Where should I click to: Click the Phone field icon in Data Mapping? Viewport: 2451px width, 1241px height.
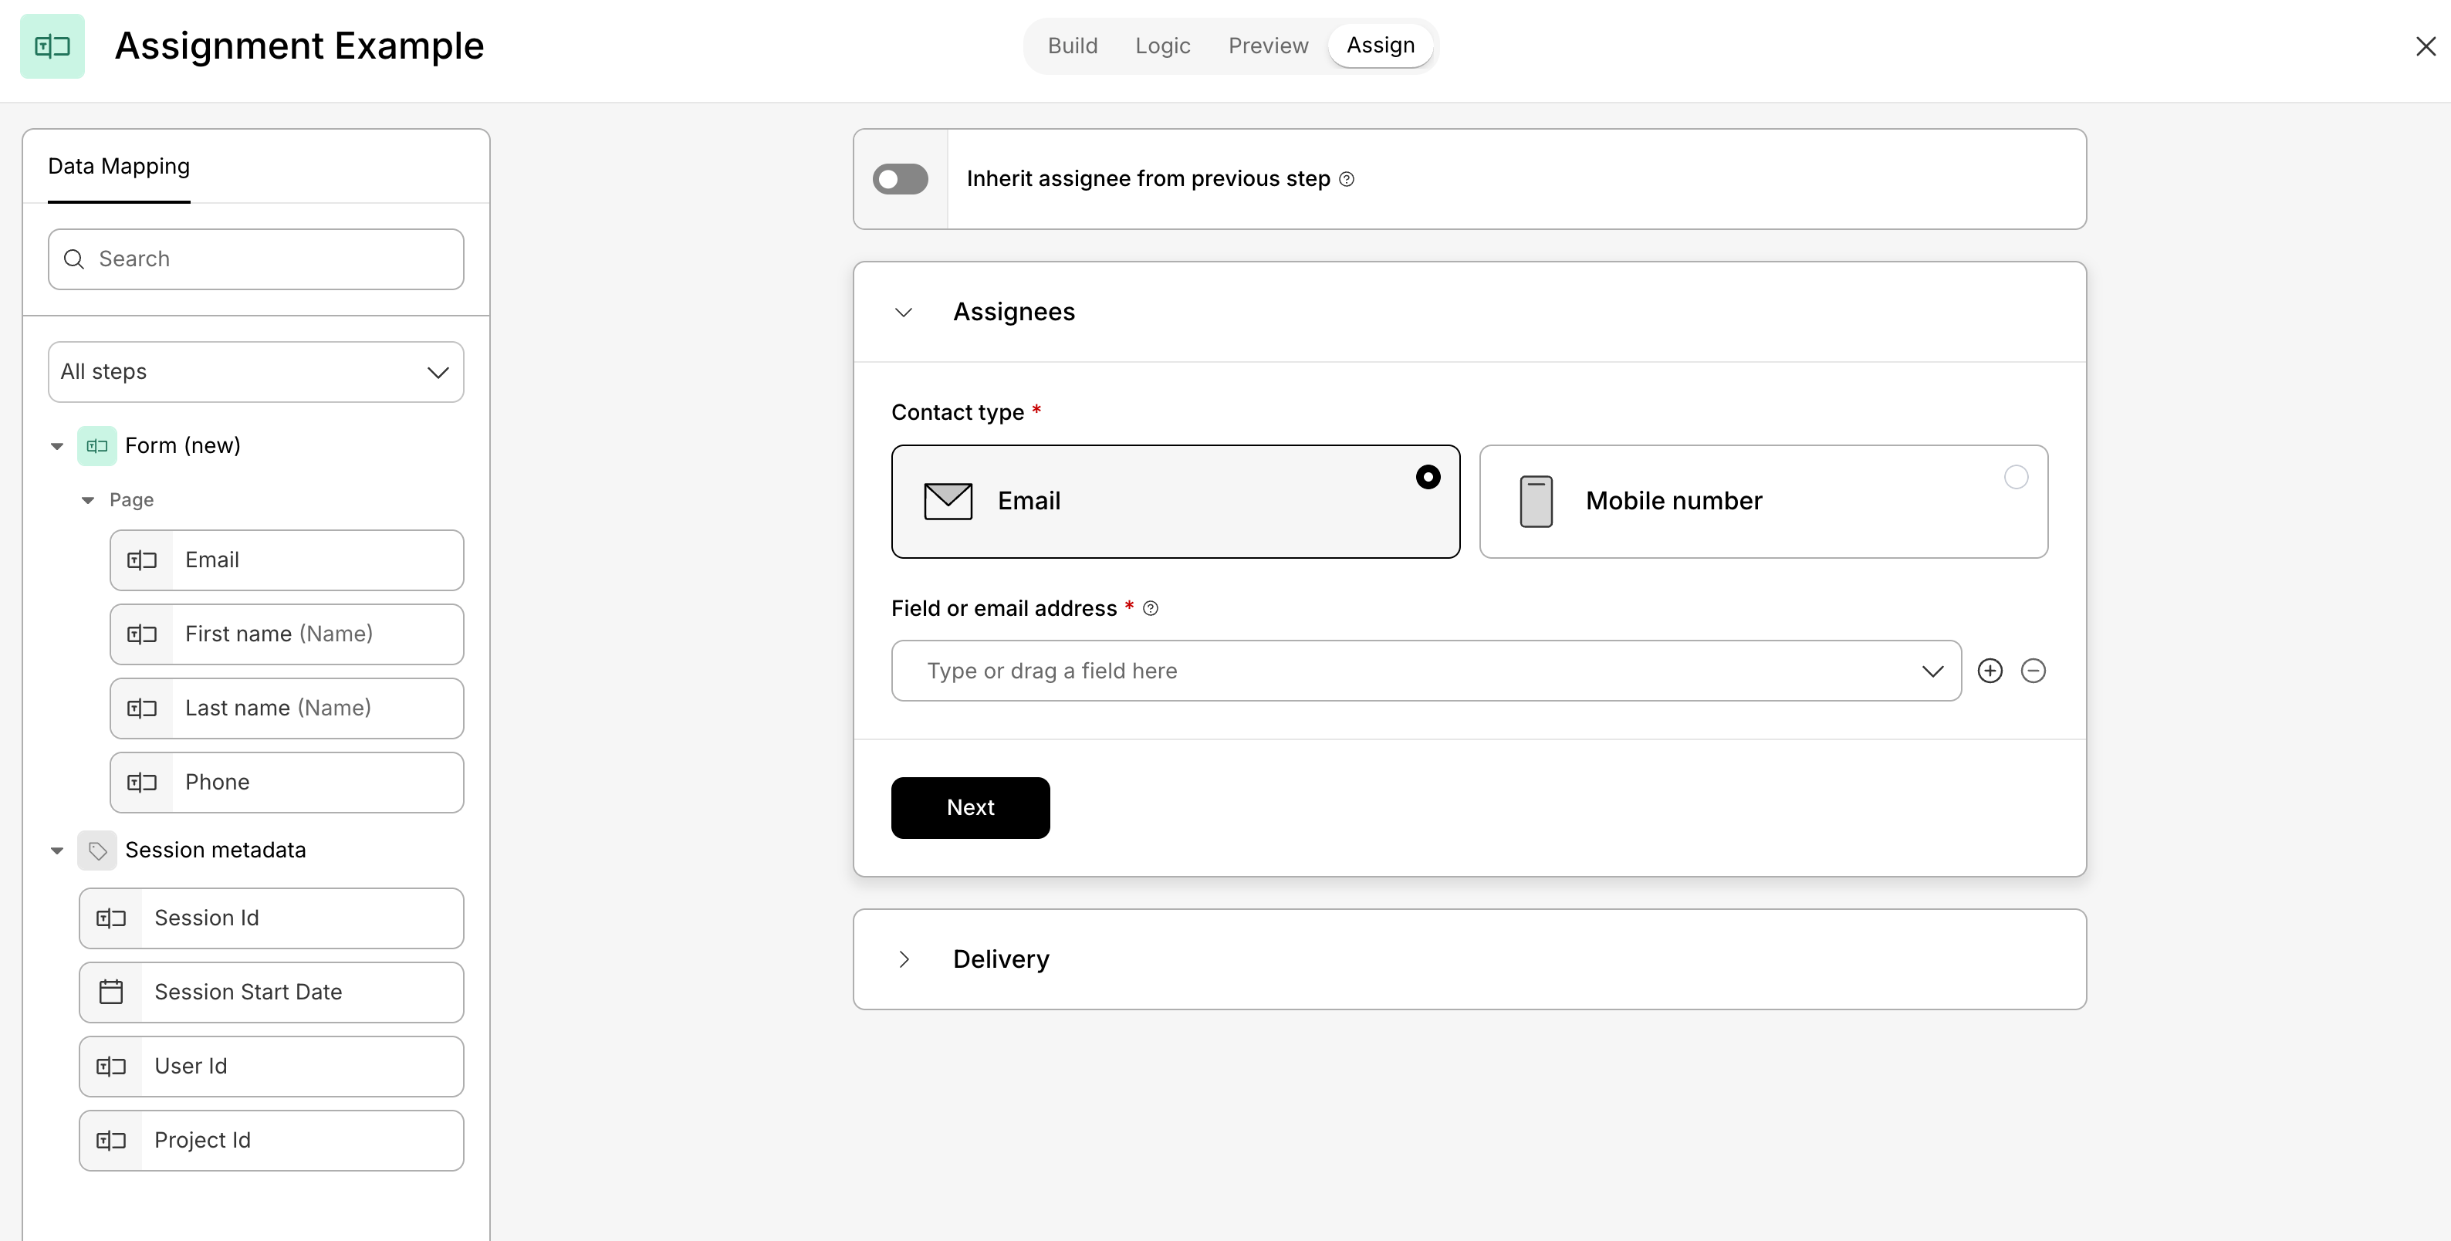click(x=142, y=783)
